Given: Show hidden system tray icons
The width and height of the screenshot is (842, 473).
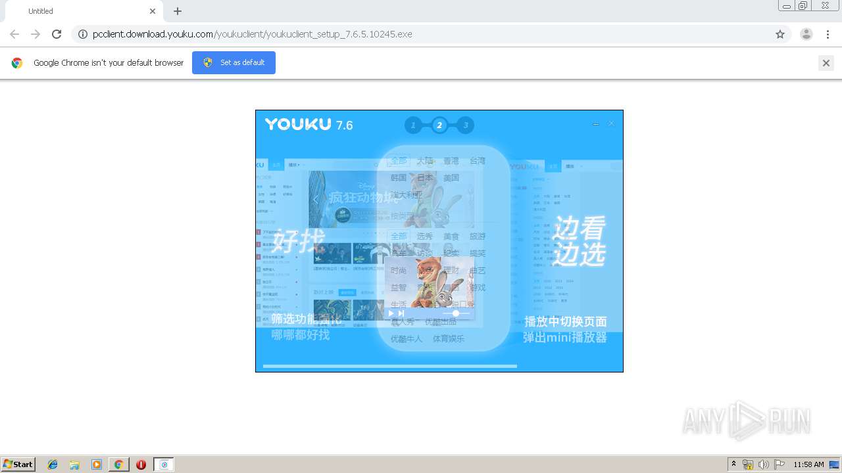Looking at the screenshot, I should (x=734, y=464).
